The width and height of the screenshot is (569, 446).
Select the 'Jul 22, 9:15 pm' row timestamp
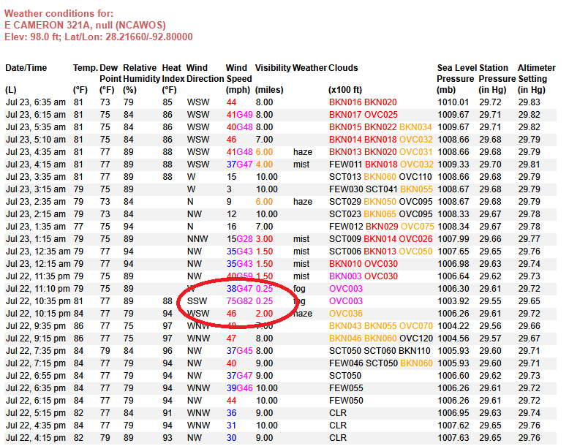tap(36, 339)
